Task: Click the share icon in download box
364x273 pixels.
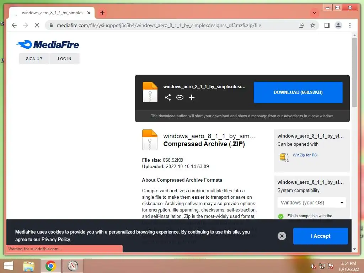Action: [x=168, y=97]
